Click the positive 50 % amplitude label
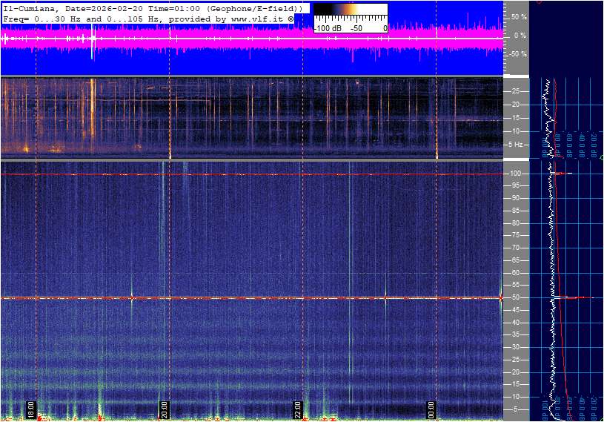Screen dimensions: 604x422 (x=518, y=16)
